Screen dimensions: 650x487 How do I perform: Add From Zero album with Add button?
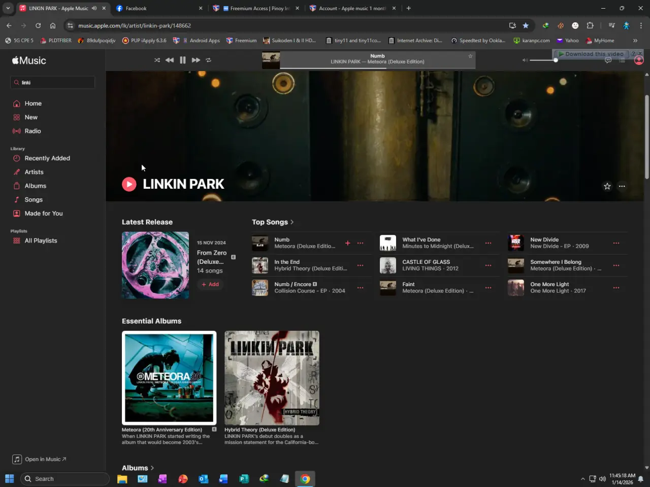pyautogui.click(x=210, y=285)
